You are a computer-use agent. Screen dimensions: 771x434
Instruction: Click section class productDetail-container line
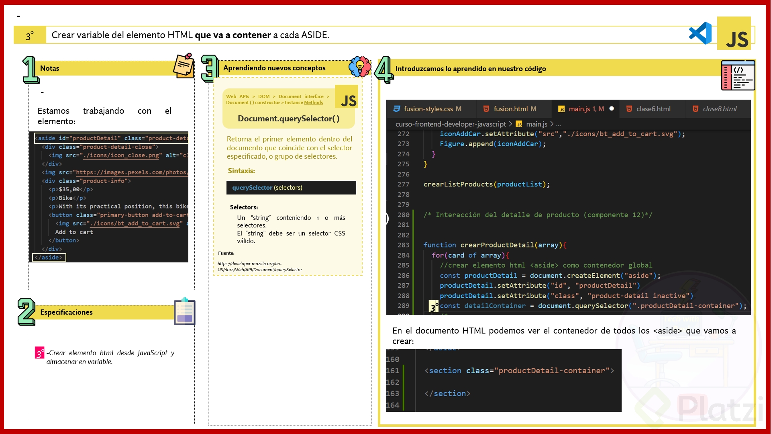point(519,371)
